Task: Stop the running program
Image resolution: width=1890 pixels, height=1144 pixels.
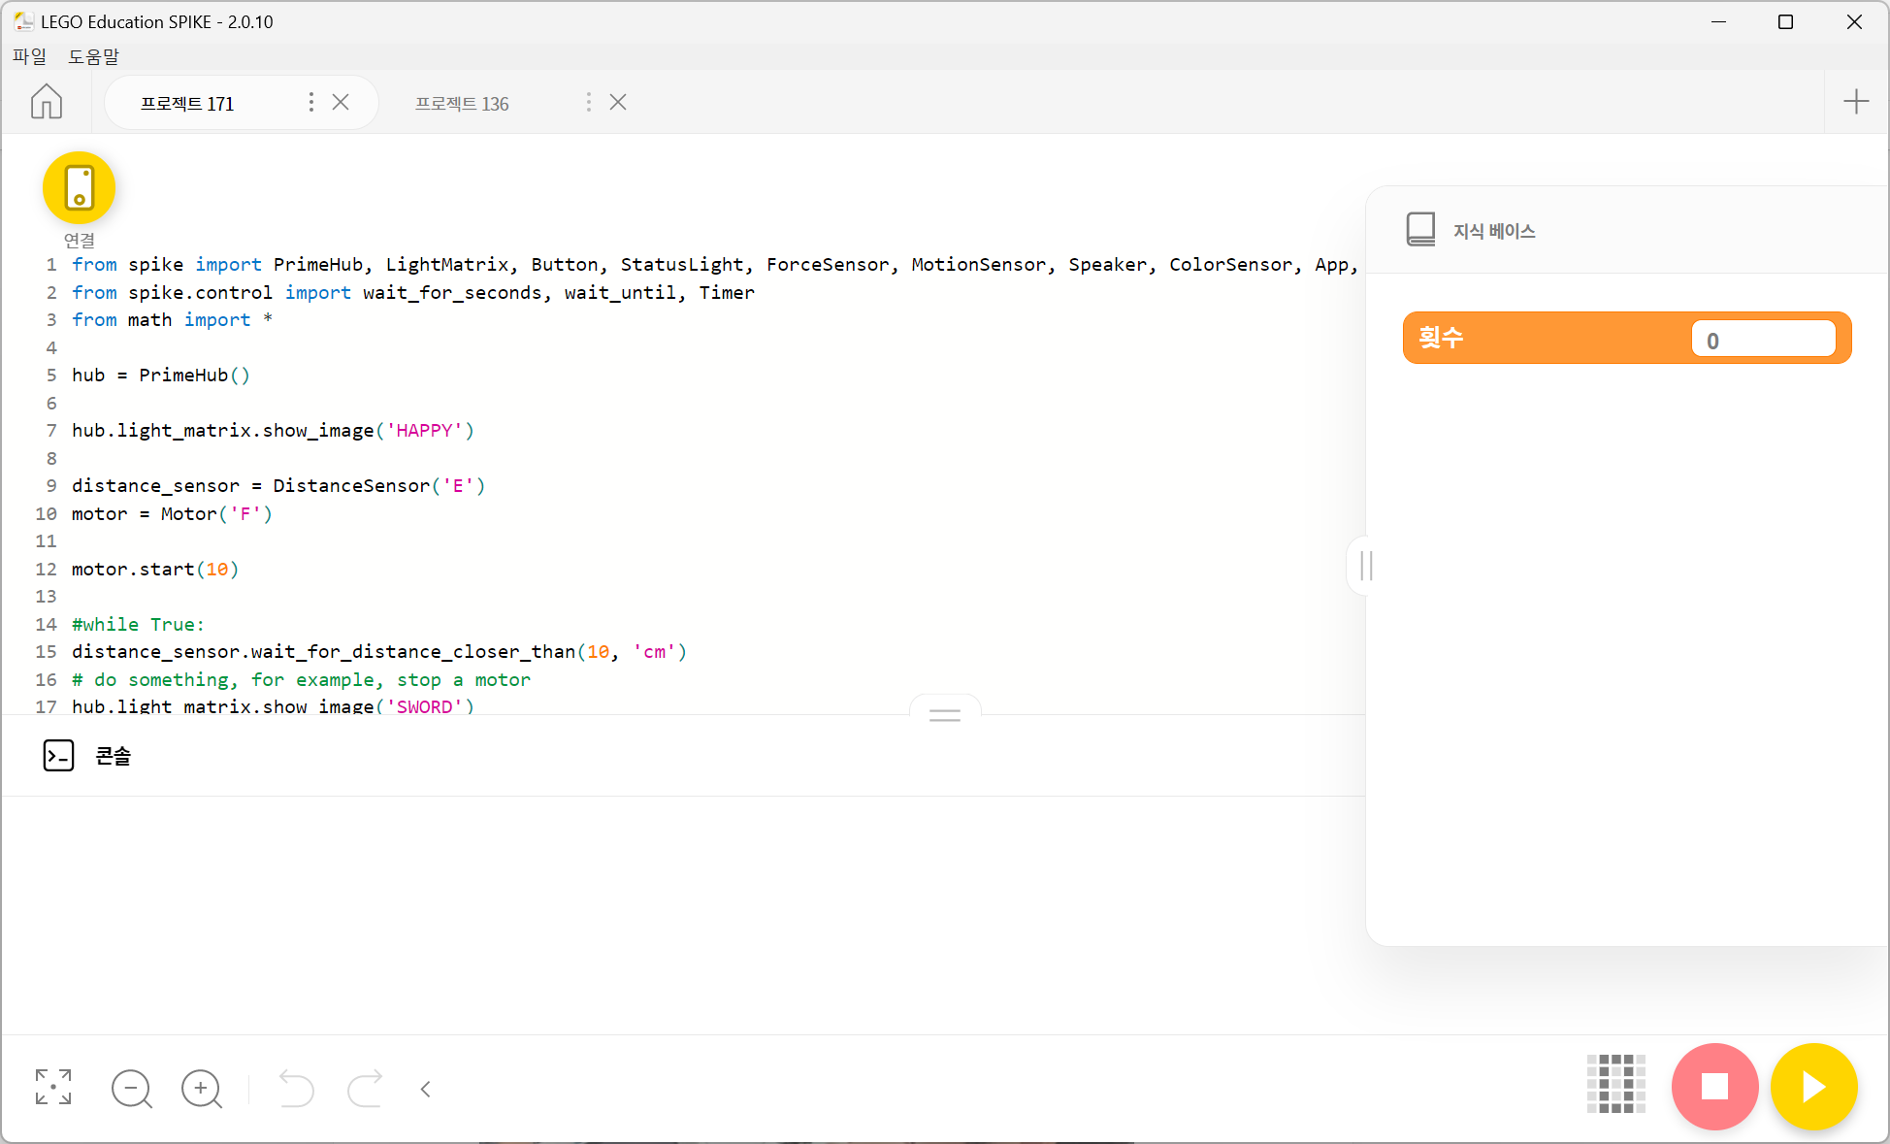Action: pyautogui.click(x=1714, y=1087)
